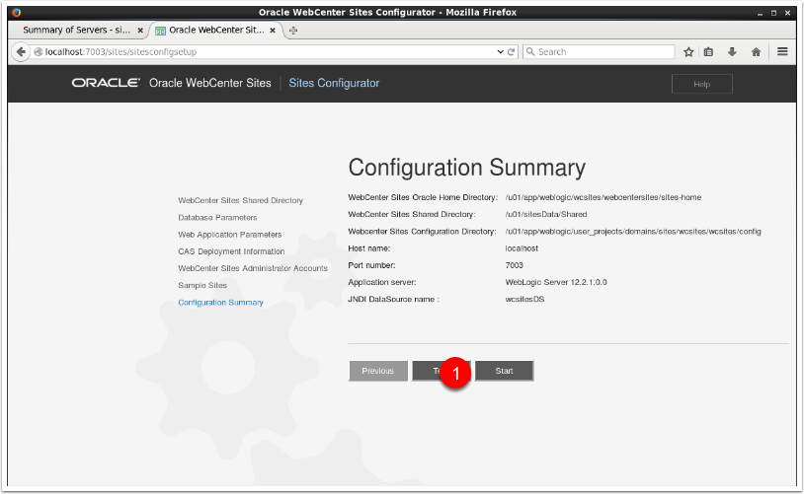Close the Summary of Servers tab
Viewport: 804px width, 494px height.
point(140,31)
